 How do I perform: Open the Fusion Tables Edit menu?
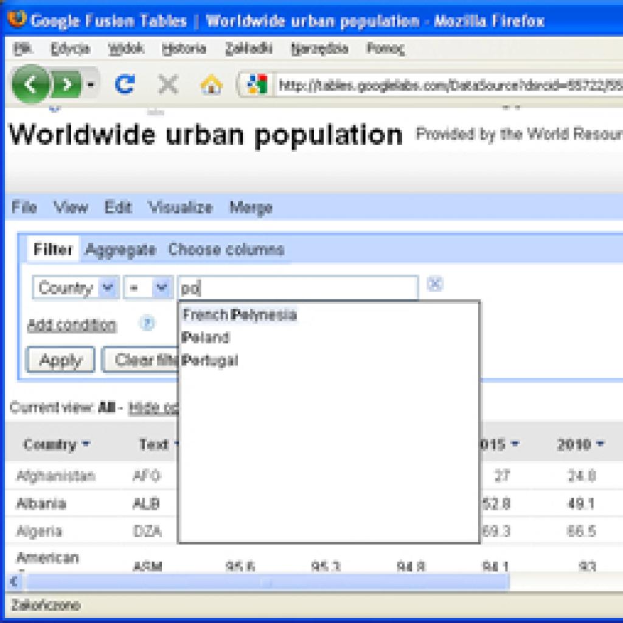(118, 207)
